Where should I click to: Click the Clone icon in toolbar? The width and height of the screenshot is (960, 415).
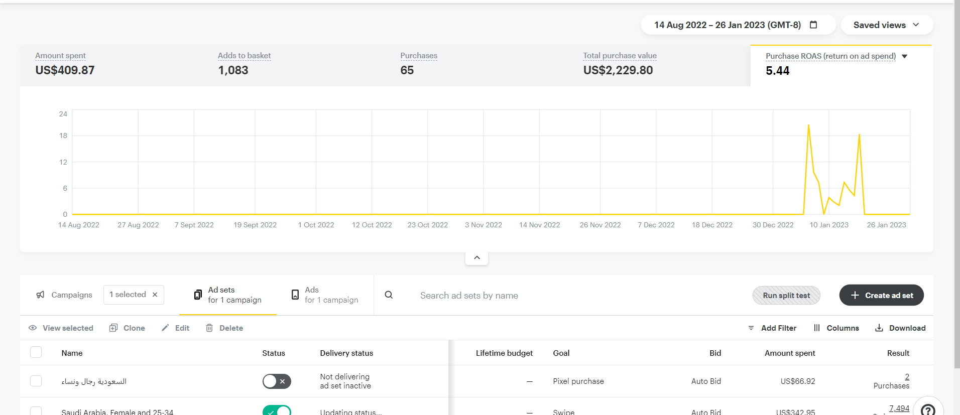coord(113,328)
